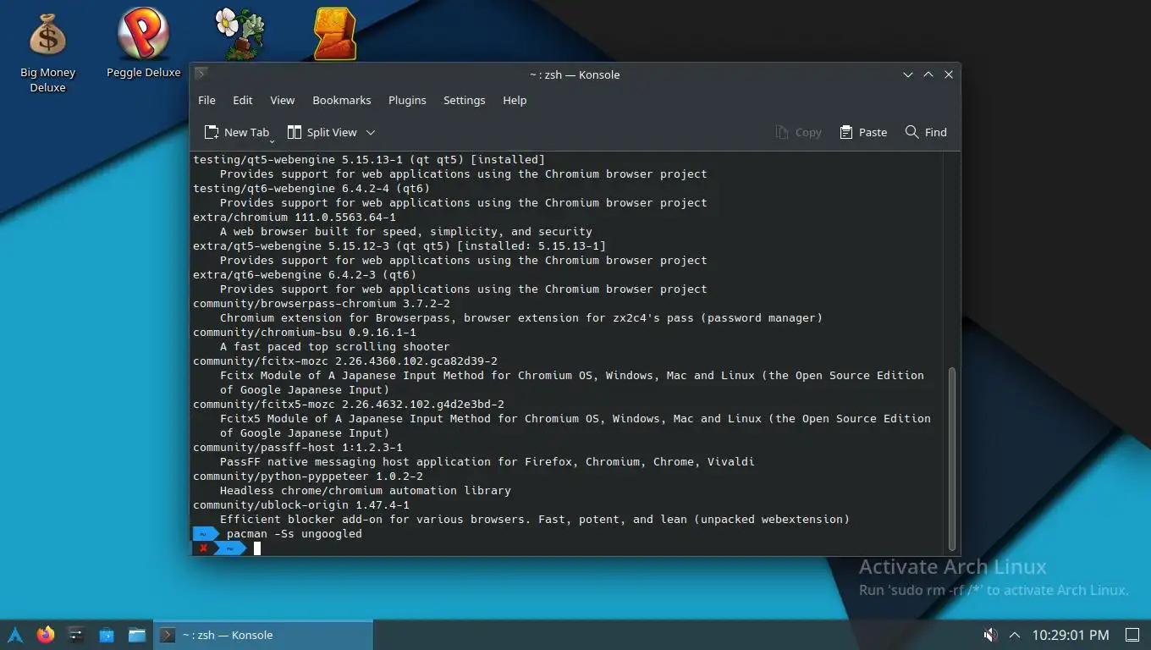Open the orange Z game desktop icon
The width and height of the screenshot is (1151, 650).
pos(334,34)
